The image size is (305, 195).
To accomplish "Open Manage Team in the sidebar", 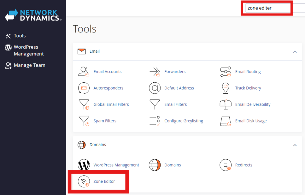I will pyautogui.click(x=29, y=65).
